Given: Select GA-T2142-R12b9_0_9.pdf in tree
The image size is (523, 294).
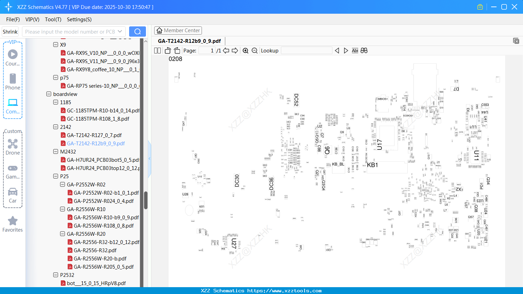Looking at the screenshot, I should coord(96,143).
